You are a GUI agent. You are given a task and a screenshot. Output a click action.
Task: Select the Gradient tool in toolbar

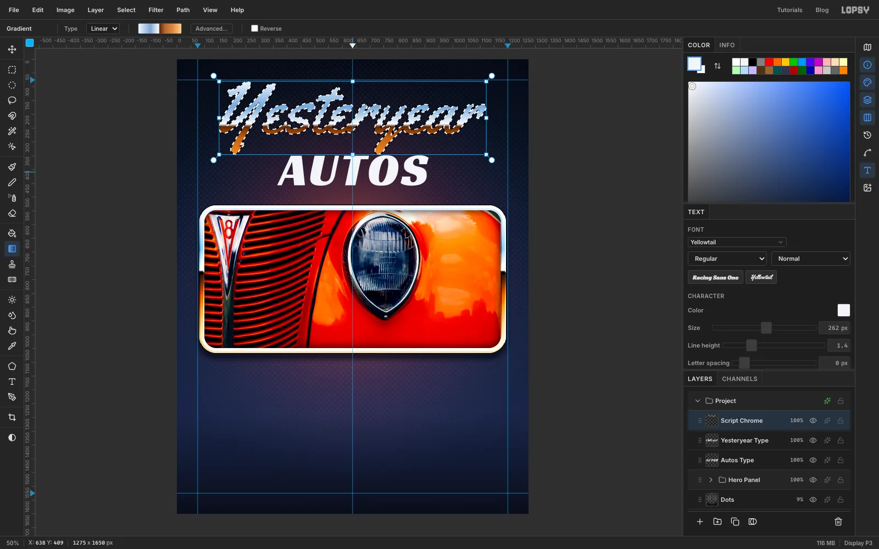click(x=12, y=249)
